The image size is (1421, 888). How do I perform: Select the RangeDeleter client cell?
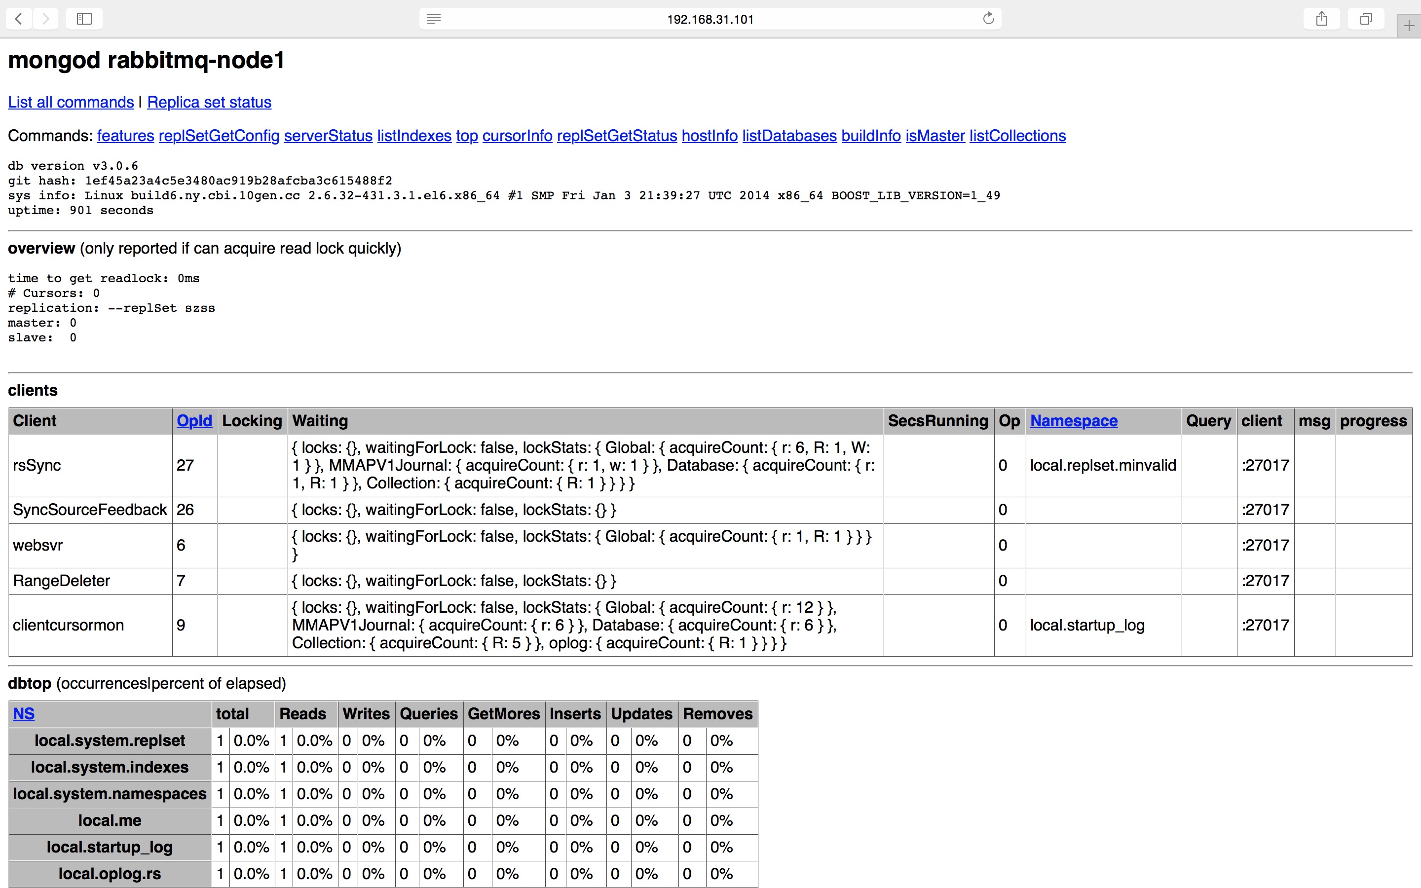pyautogui.click(x=90, y=582)
